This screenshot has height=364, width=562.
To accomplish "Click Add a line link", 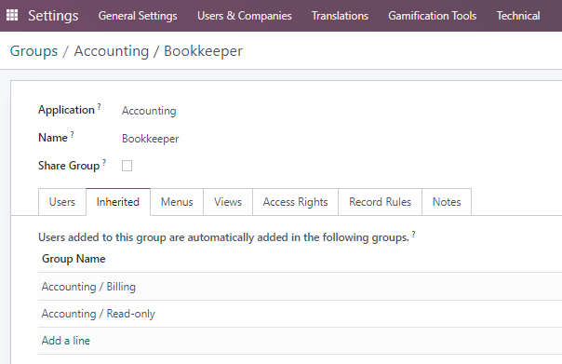I will coord(66,341).
